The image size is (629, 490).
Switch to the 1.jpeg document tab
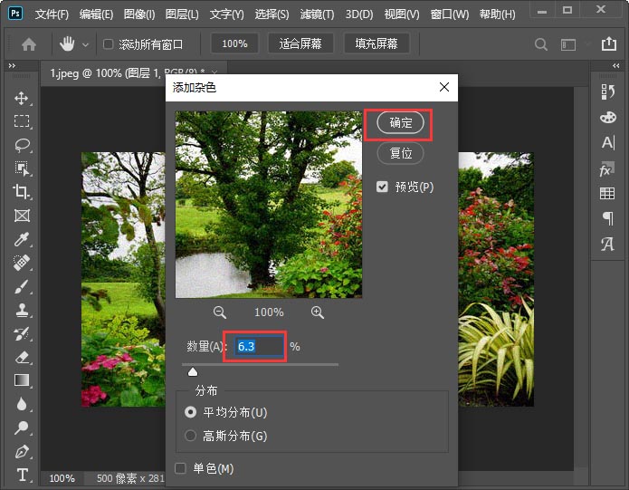point(134,72)
